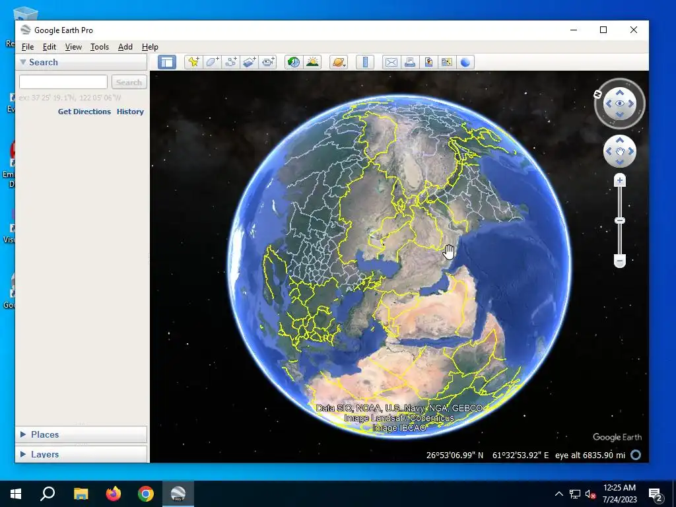The width and height of the screenshot is (676, 507).
Task: Switch planets with Saturn icon
Action: point(339,62)
